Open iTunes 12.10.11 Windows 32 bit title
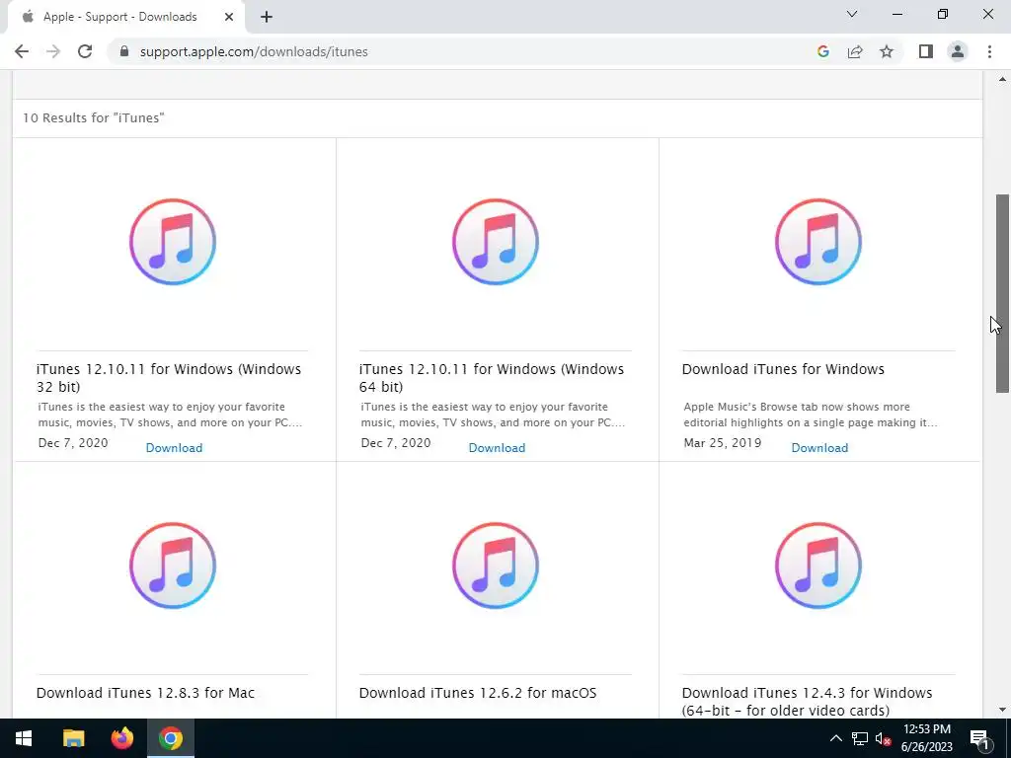 (169, 378)
